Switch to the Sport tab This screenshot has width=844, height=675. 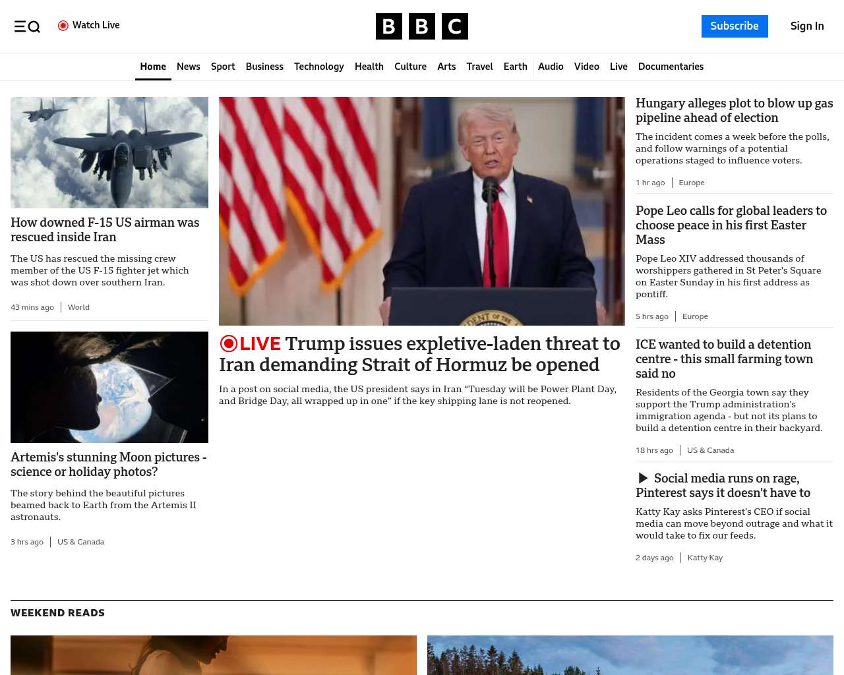[223, 67]
